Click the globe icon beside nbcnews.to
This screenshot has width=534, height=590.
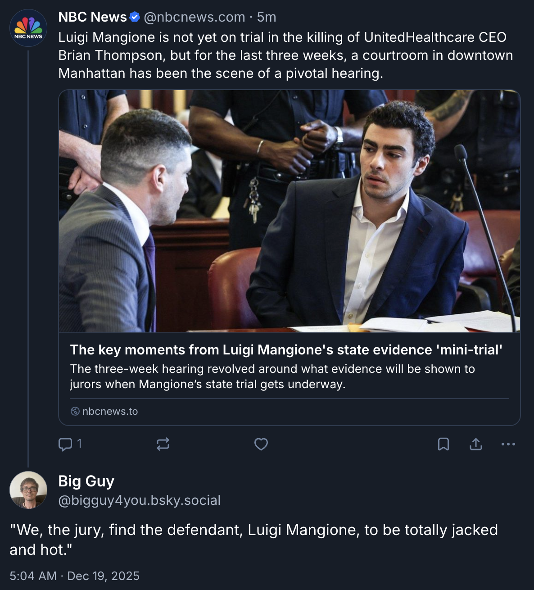75,411
